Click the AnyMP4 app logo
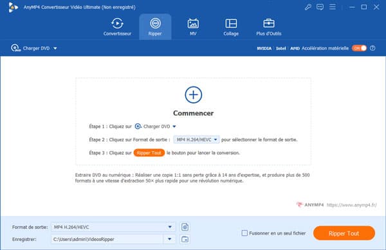Image resolution: width=386 pixels, height=250 pixels. tap(13, 7)
